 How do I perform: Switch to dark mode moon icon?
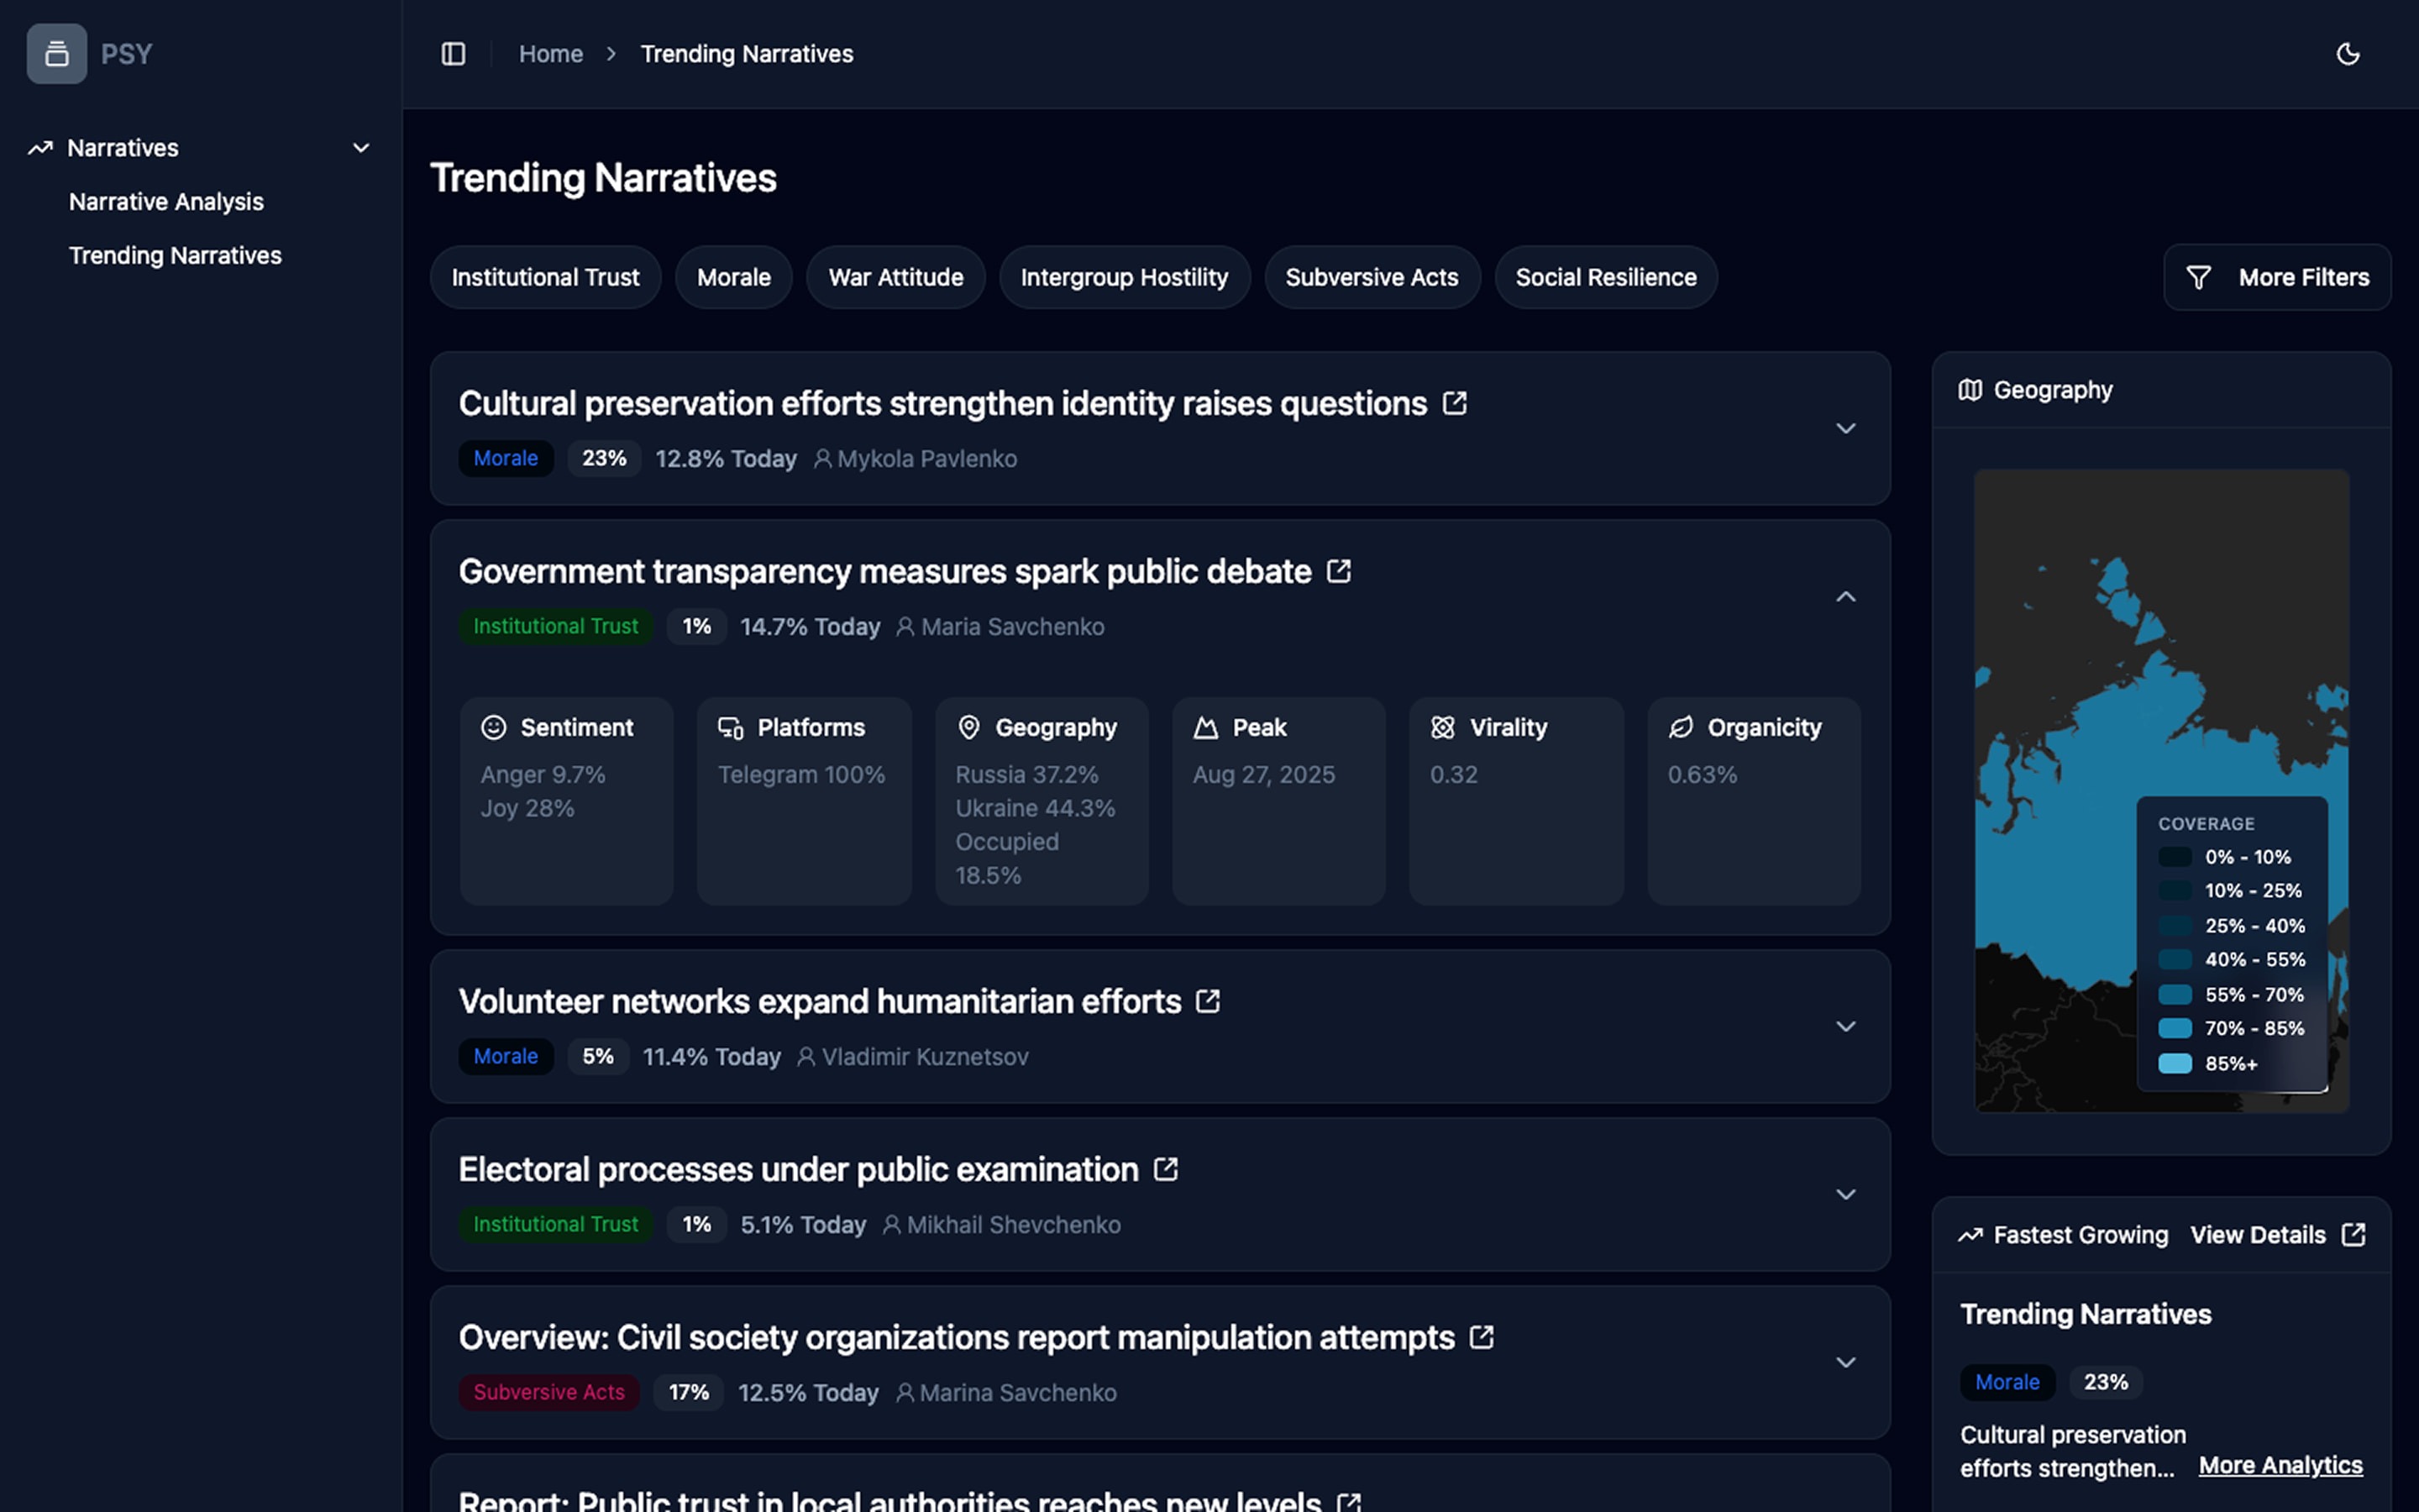pyautogui.click(x=2347, y=54)
